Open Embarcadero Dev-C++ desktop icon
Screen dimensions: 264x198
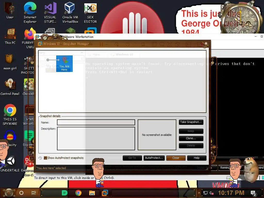(28, 166)
